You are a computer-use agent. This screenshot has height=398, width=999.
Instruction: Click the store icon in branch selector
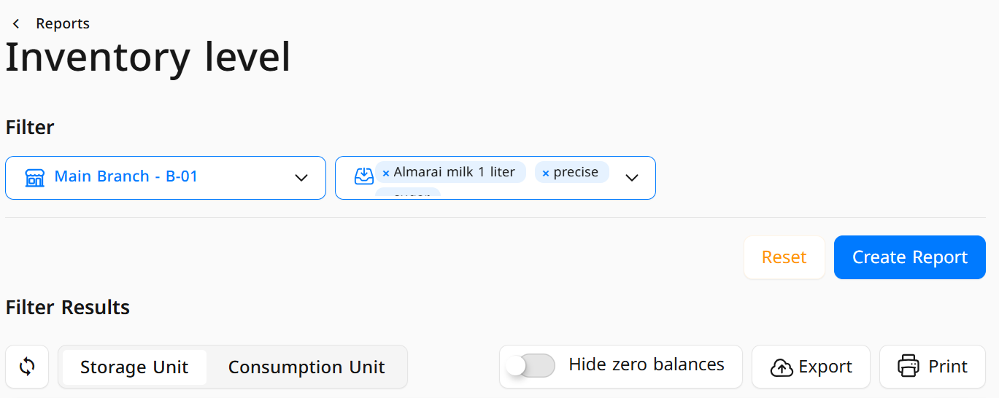[34, 177]
